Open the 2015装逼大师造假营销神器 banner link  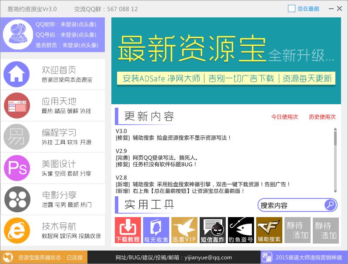(304, 257)
